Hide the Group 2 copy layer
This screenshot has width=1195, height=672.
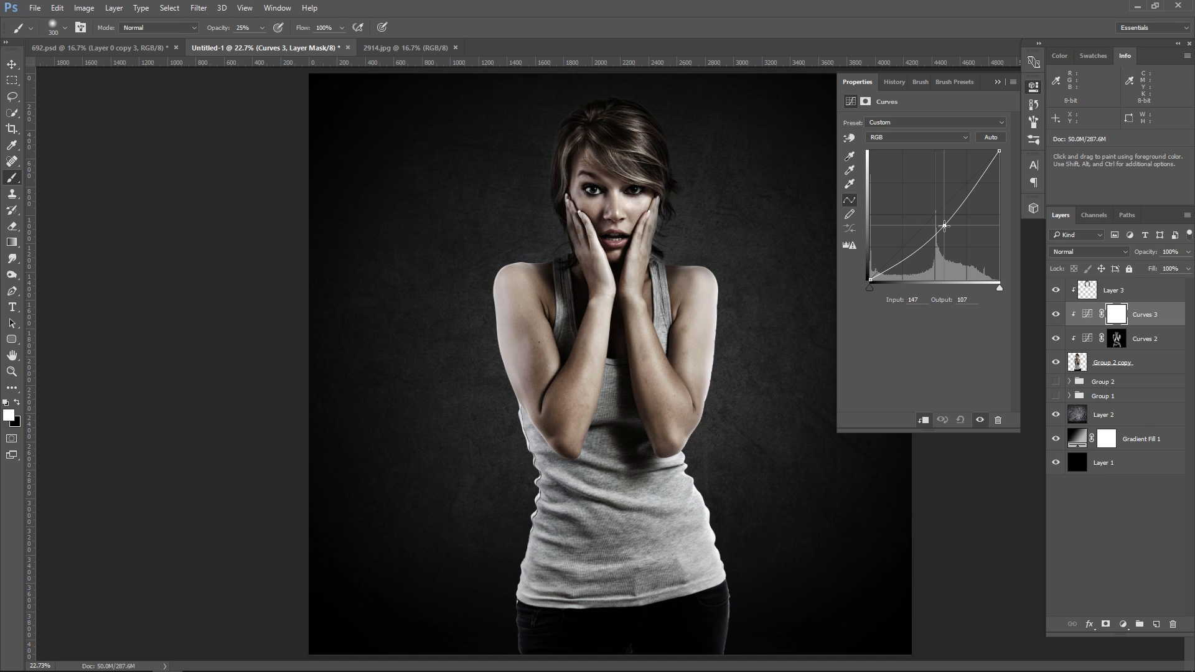click(1056, 362)
